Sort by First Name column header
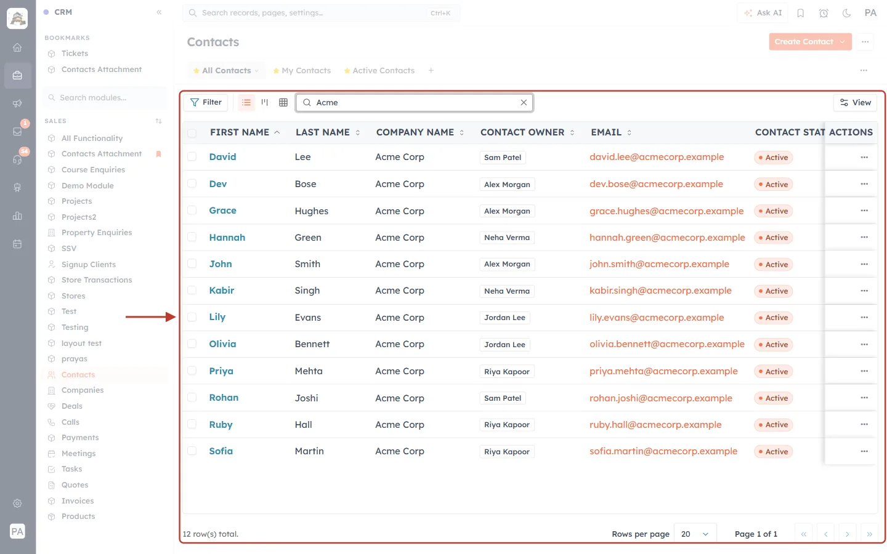887x554 pixels. pos(245,132)
